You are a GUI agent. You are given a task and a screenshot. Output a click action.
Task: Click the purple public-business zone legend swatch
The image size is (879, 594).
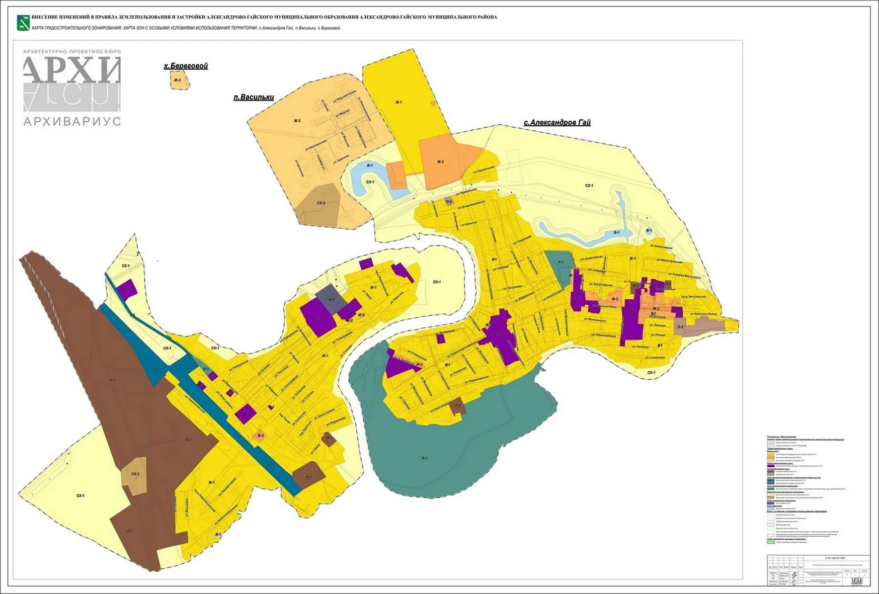[770, 466]
